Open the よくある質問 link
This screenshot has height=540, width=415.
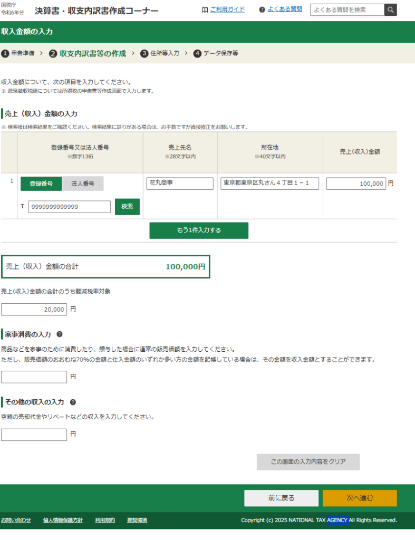285,9
